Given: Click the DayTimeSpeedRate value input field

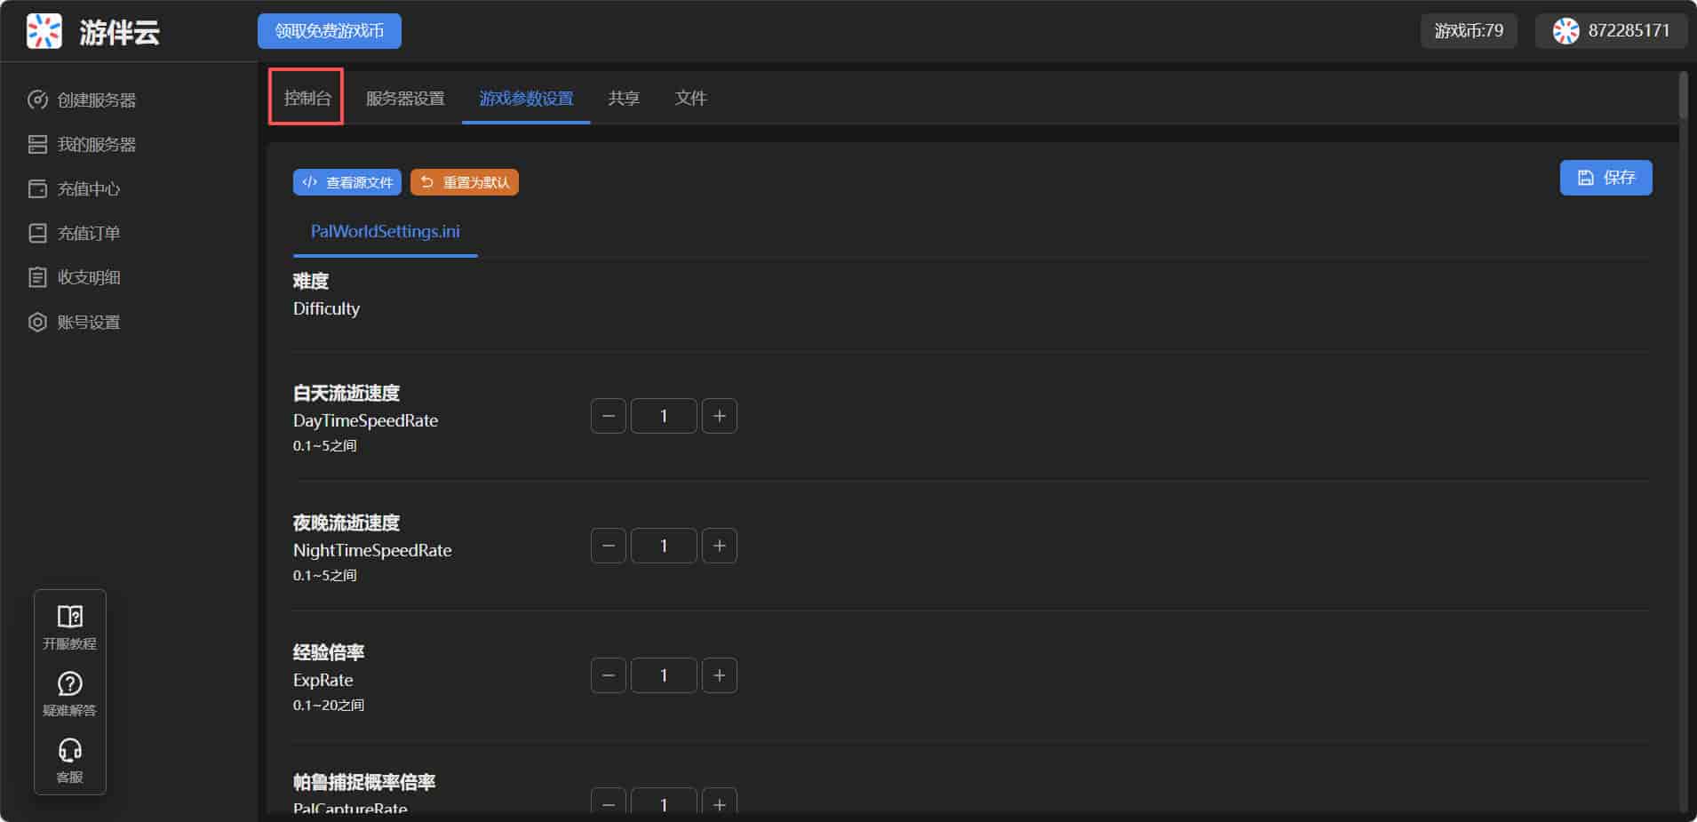Looking at the screenshot, I should click(x=664, y=416).
